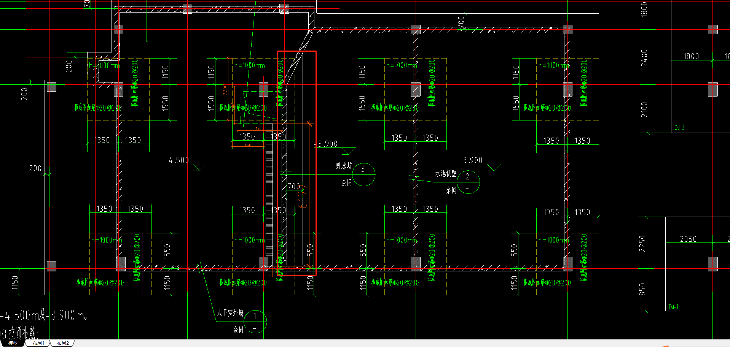Select the vertical 2100 dimension text
Screen dimensions: 730x347
point(644,109)
